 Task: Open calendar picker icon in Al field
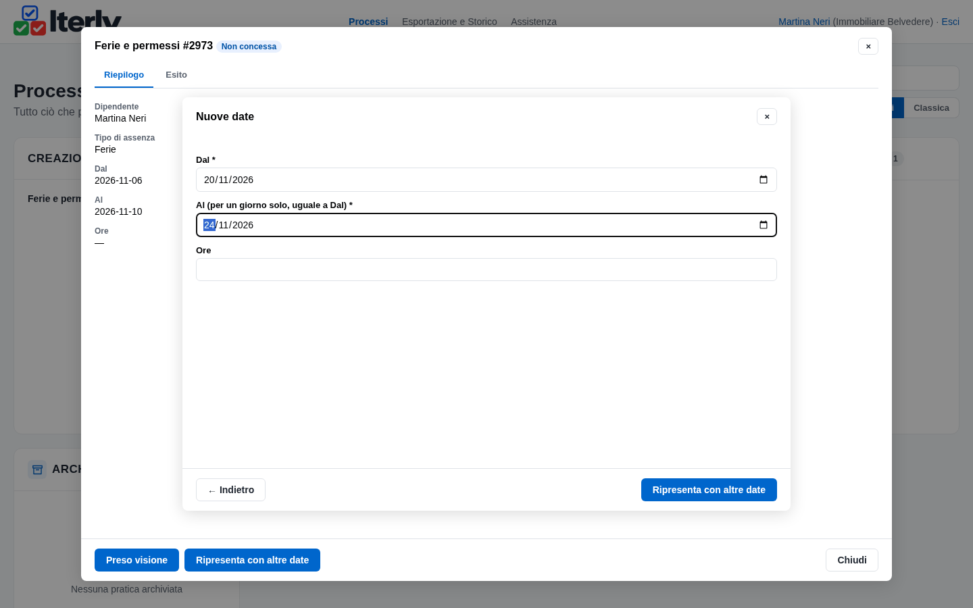(x=764, y=225)
